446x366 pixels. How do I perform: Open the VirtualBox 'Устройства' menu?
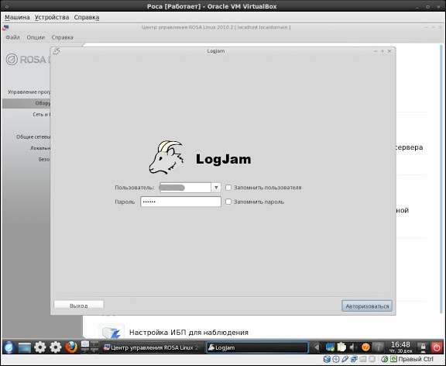(52, 17)
